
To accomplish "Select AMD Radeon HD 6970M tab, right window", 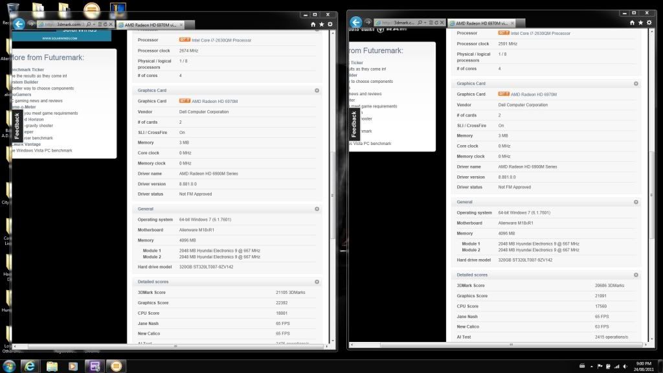I will (482, 23).
